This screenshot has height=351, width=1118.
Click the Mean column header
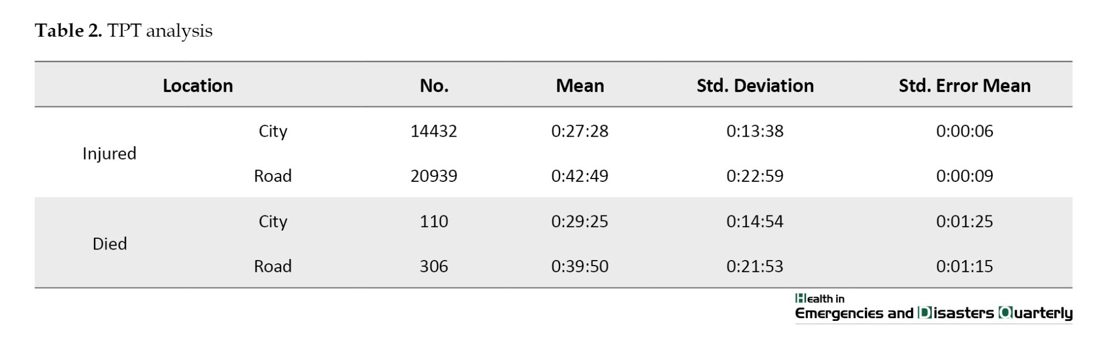[580, 85]
